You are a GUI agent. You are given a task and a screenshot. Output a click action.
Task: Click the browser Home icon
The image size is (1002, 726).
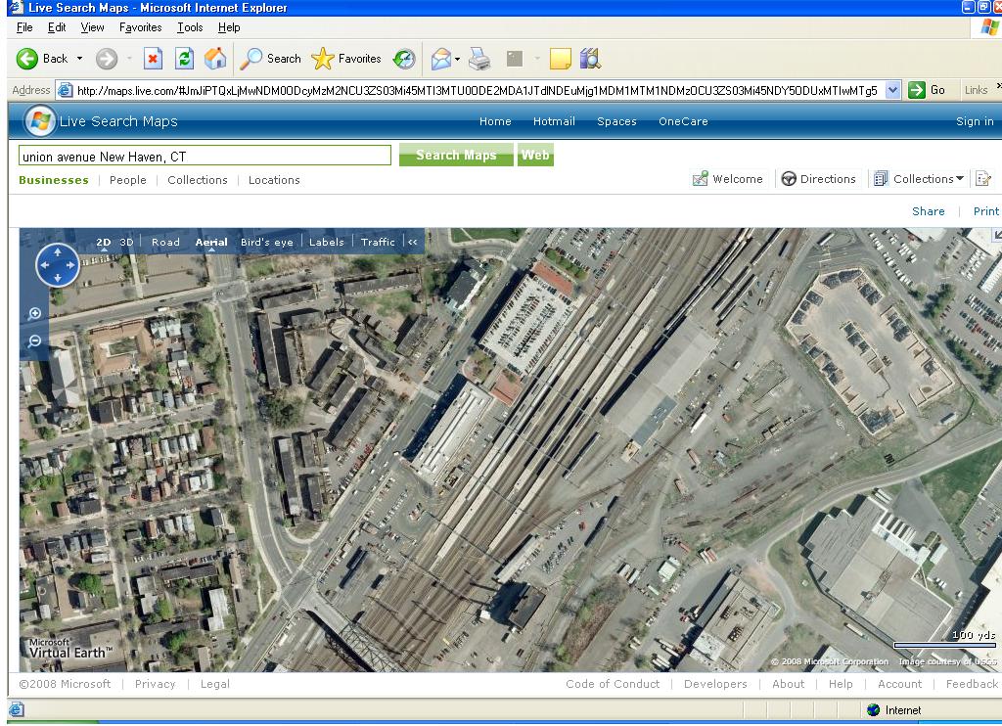[x=214, y=59]
